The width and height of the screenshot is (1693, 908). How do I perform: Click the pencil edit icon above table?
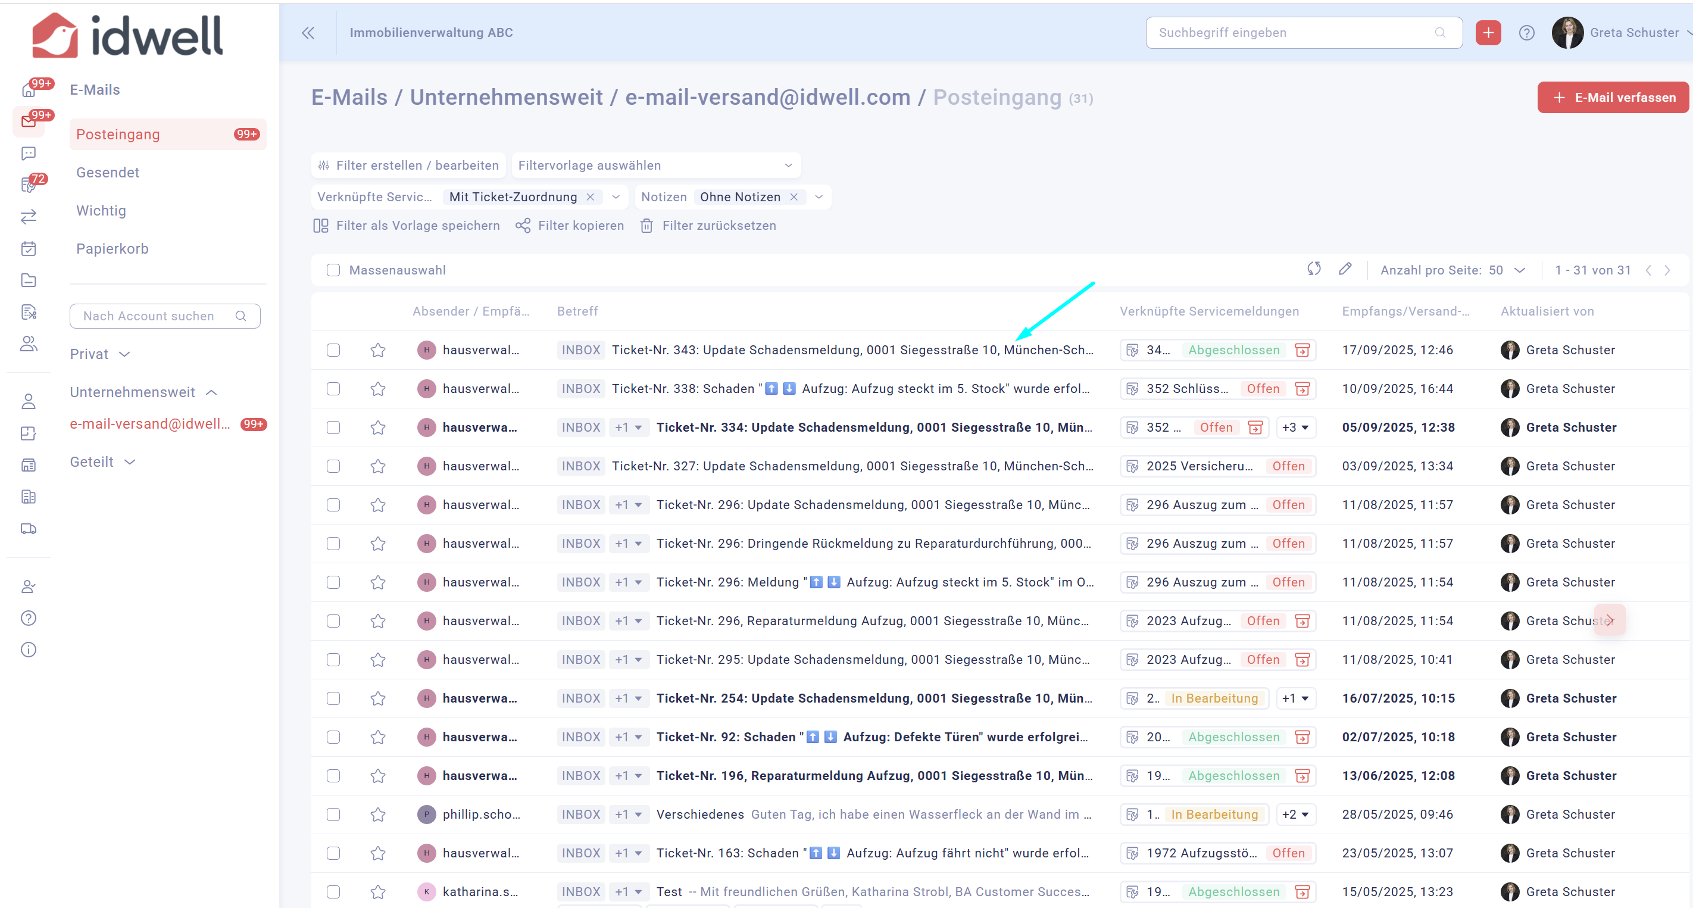click(1345, 270)
